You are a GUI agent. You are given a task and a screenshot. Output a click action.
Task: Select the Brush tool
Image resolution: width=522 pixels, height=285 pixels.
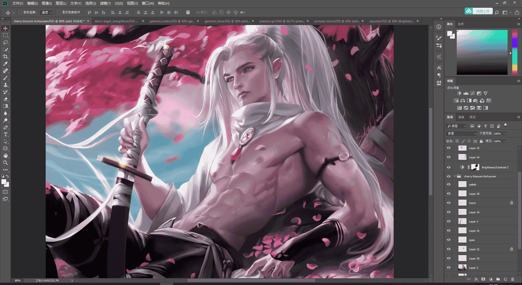coord(5,78)
